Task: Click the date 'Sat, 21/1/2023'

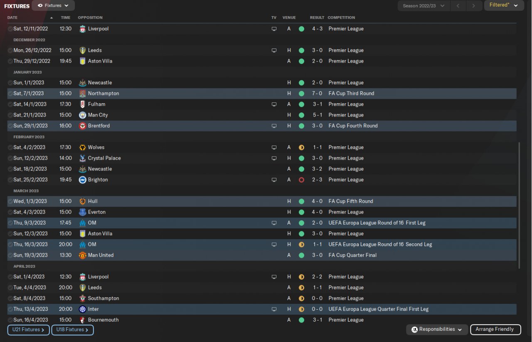Action: tap(30, 115)
